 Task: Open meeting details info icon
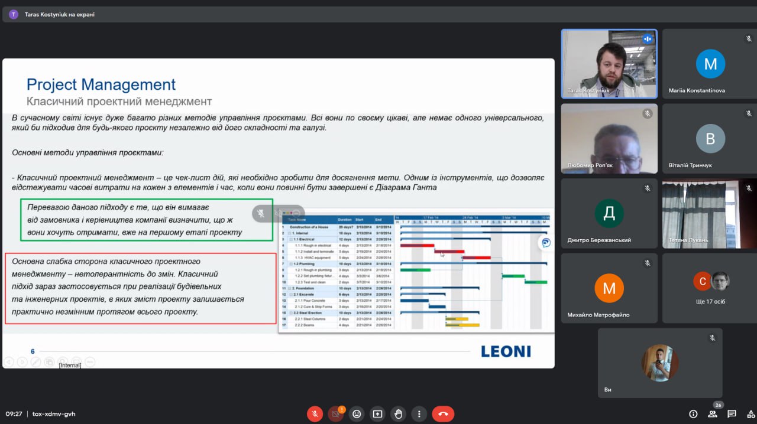pos(693,414)
